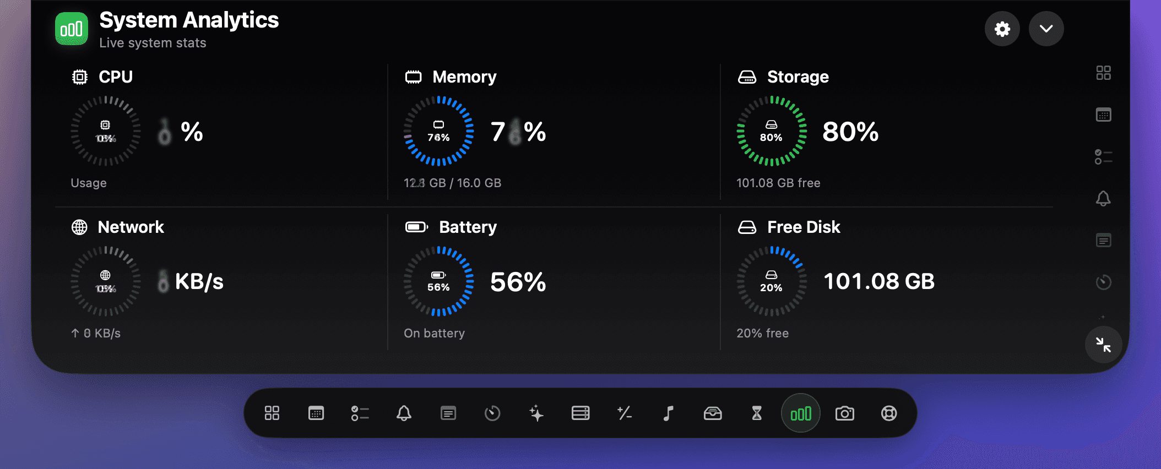Open the lifebuoy help icon in dock

click(x=889, y=413)
